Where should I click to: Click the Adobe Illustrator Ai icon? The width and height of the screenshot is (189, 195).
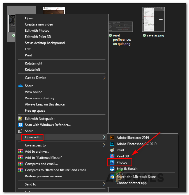tap(112, 137)
